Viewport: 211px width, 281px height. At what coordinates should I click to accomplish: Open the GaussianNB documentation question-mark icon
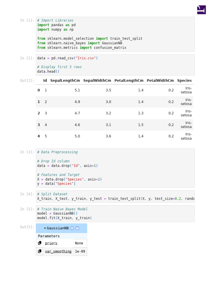(x=77, y=228)
